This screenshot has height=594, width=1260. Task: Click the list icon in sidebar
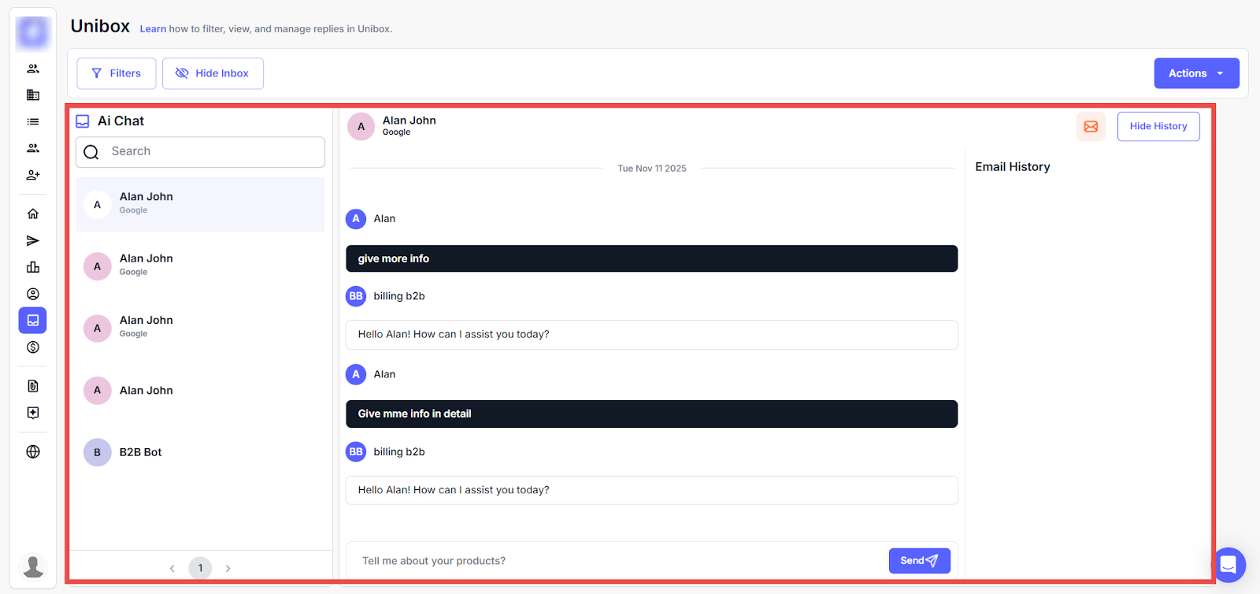click(33, 121)
